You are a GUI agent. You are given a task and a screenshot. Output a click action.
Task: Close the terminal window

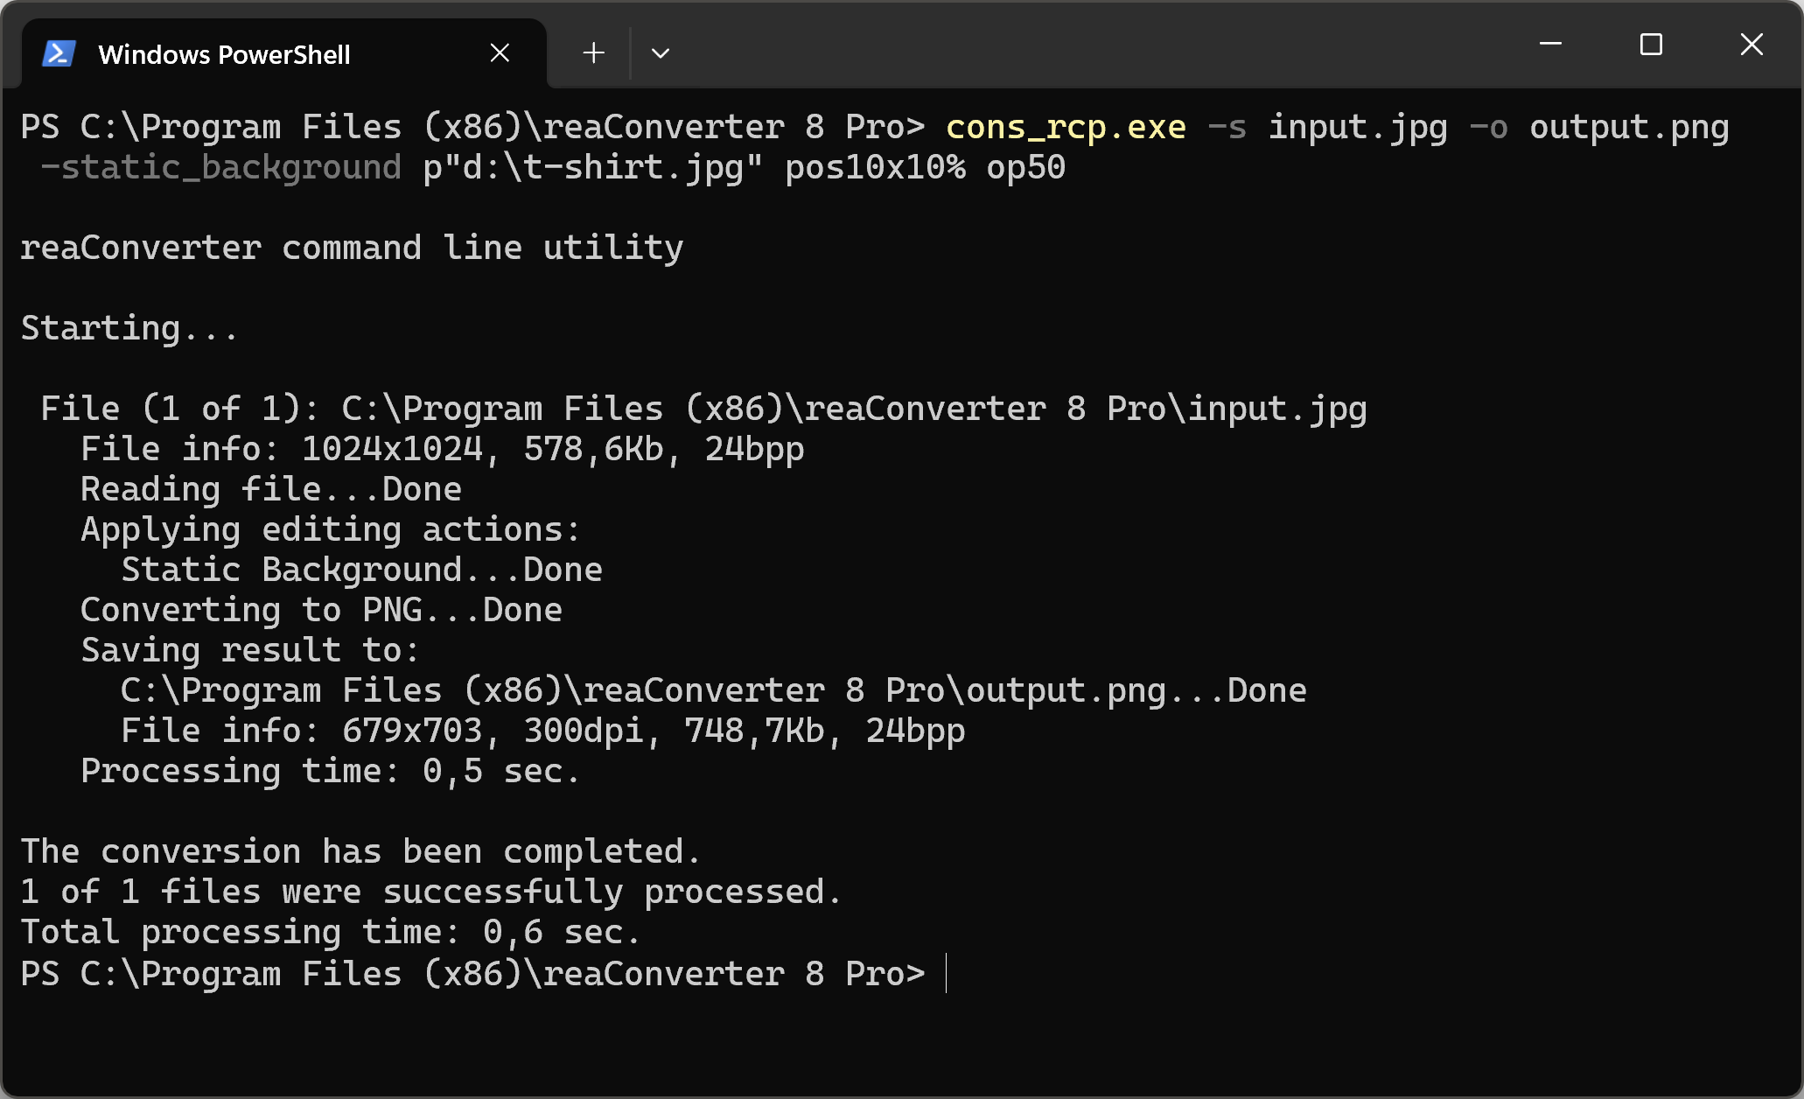coord(1752,44)
